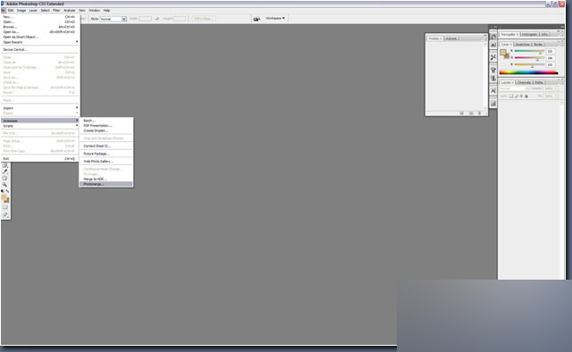Viewport: 572px width, 352px height.
Task: Switch to the Swatches tab
Action: (x=522, y=44)
